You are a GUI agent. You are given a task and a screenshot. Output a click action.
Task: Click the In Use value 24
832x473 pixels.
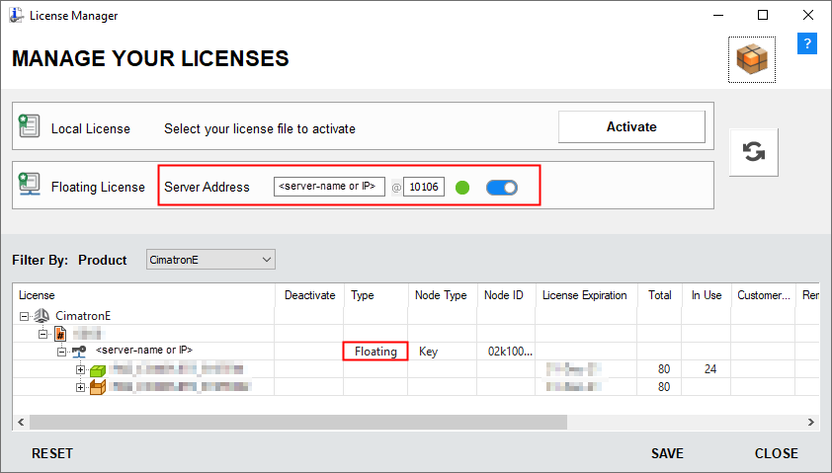(710, 369)
